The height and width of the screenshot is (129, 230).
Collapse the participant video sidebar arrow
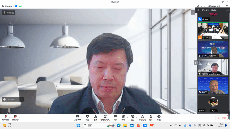point(196,63)
